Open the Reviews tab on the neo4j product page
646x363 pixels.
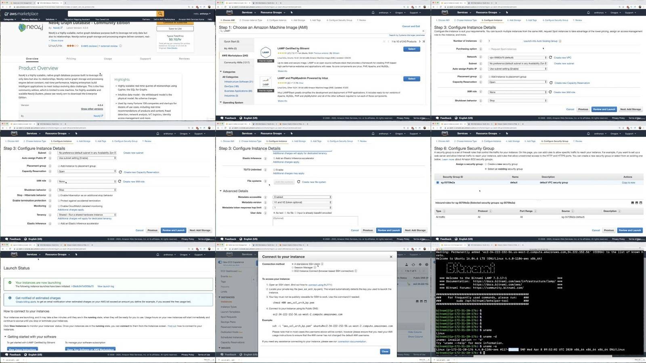185,59
